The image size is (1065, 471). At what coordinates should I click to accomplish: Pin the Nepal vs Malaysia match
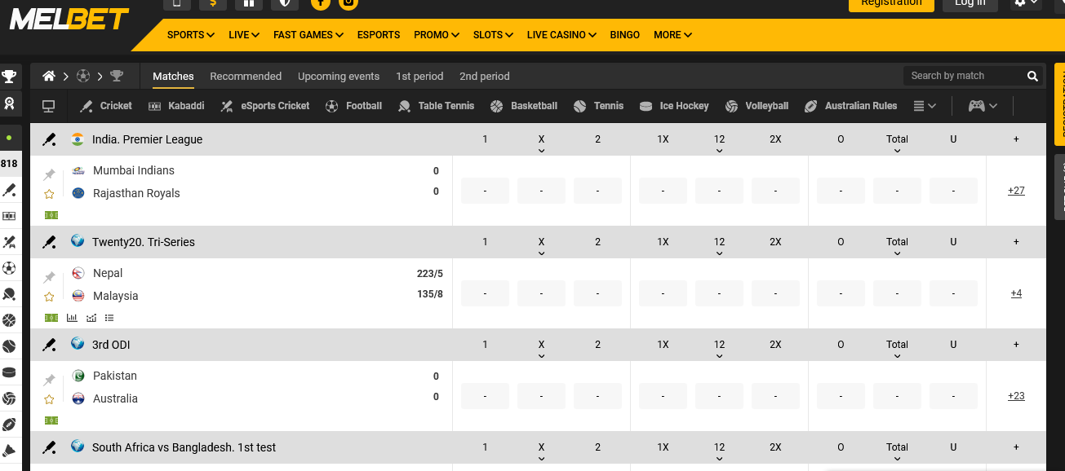click(49, 277)
